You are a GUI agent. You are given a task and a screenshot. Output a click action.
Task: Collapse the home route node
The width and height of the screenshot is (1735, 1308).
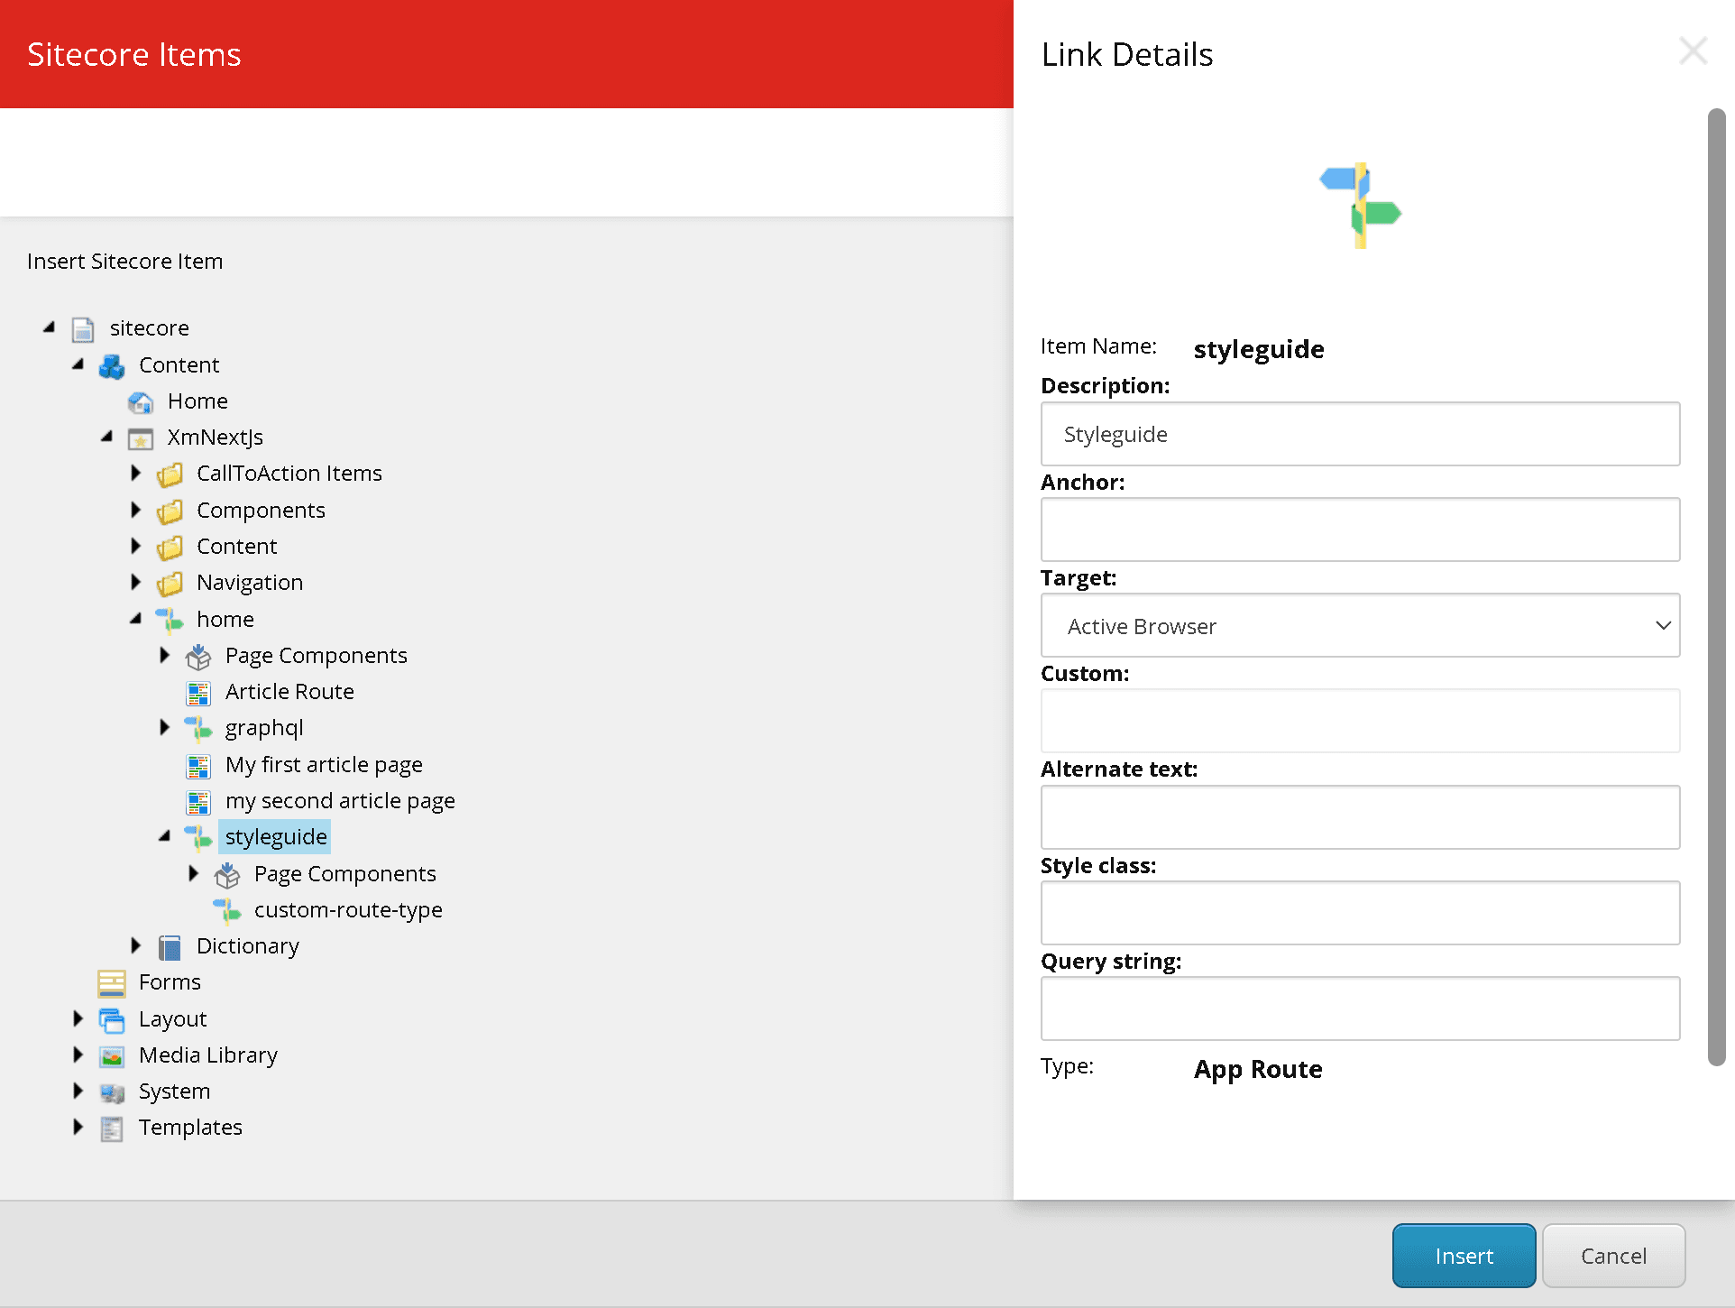point(135,619)
